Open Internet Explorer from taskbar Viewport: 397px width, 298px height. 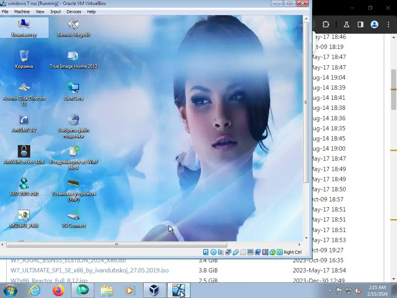[x=35, y=290]
